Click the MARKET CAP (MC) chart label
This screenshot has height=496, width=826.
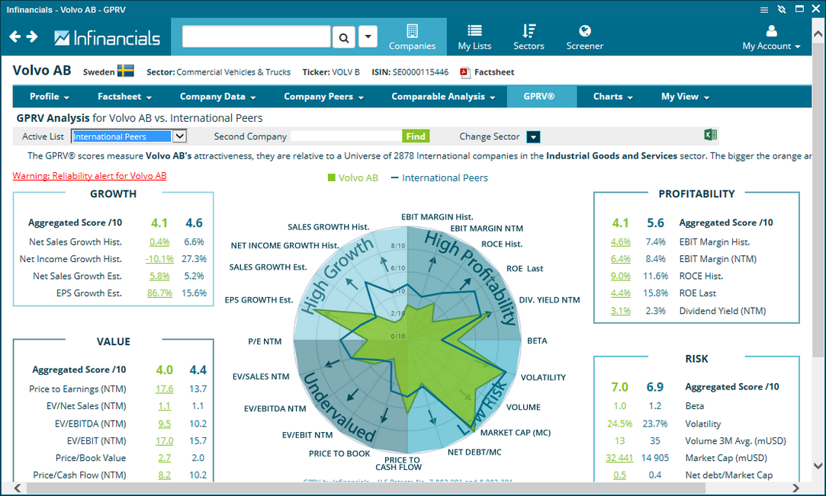(515, 433)
